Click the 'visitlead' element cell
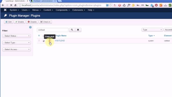 167,41
